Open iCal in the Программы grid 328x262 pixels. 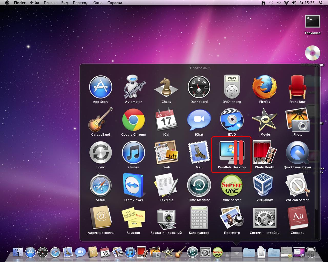[x=166, y=120]
